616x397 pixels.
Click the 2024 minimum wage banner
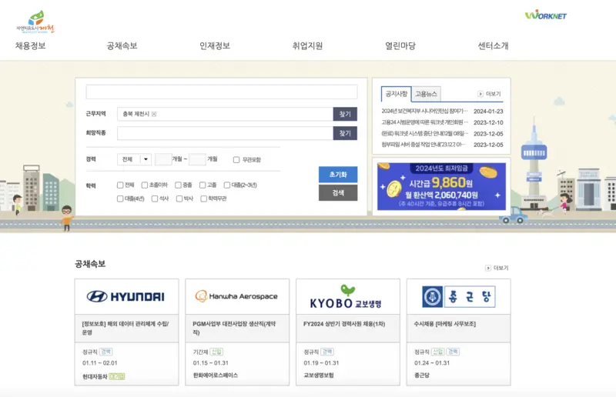click(x=441, y=186)
